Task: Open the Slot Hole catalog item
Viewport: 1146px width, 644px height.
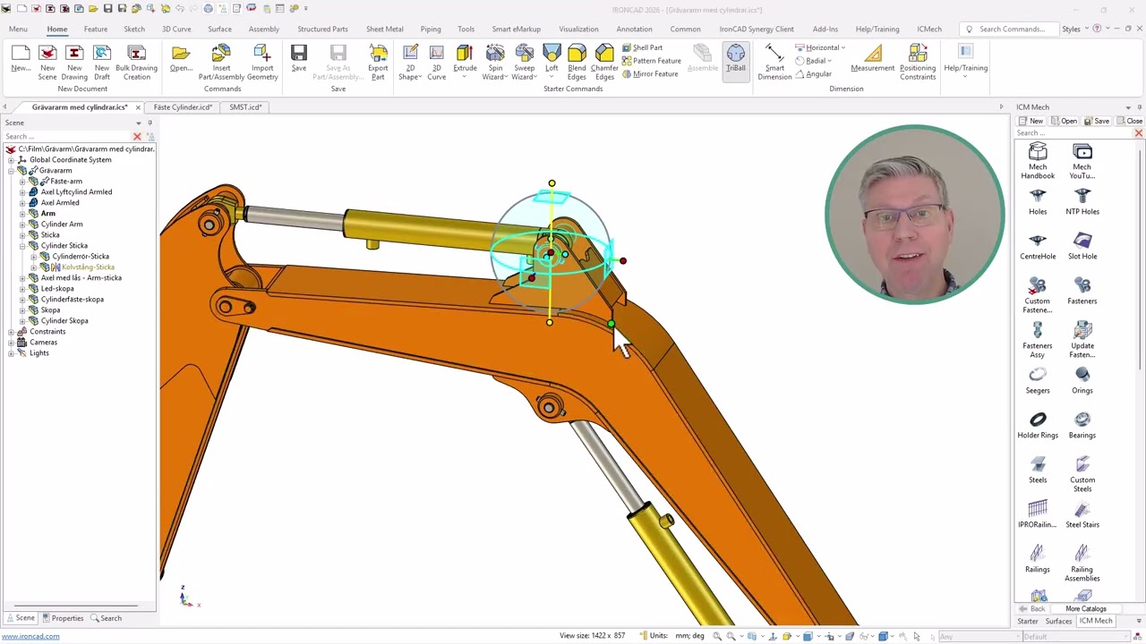Action: coord(1082,246)
